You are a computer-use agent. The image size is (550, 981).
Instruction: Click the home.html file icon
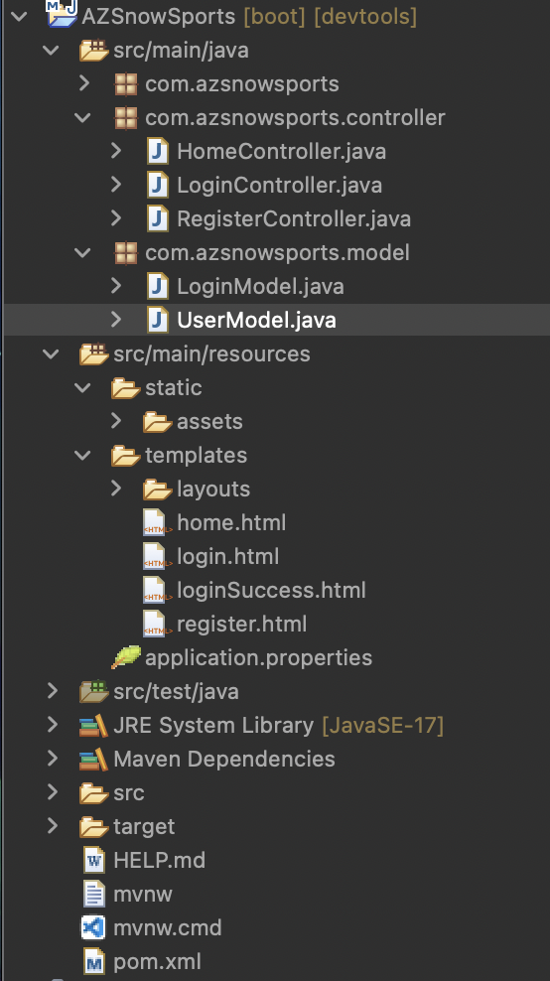(157, 523)
